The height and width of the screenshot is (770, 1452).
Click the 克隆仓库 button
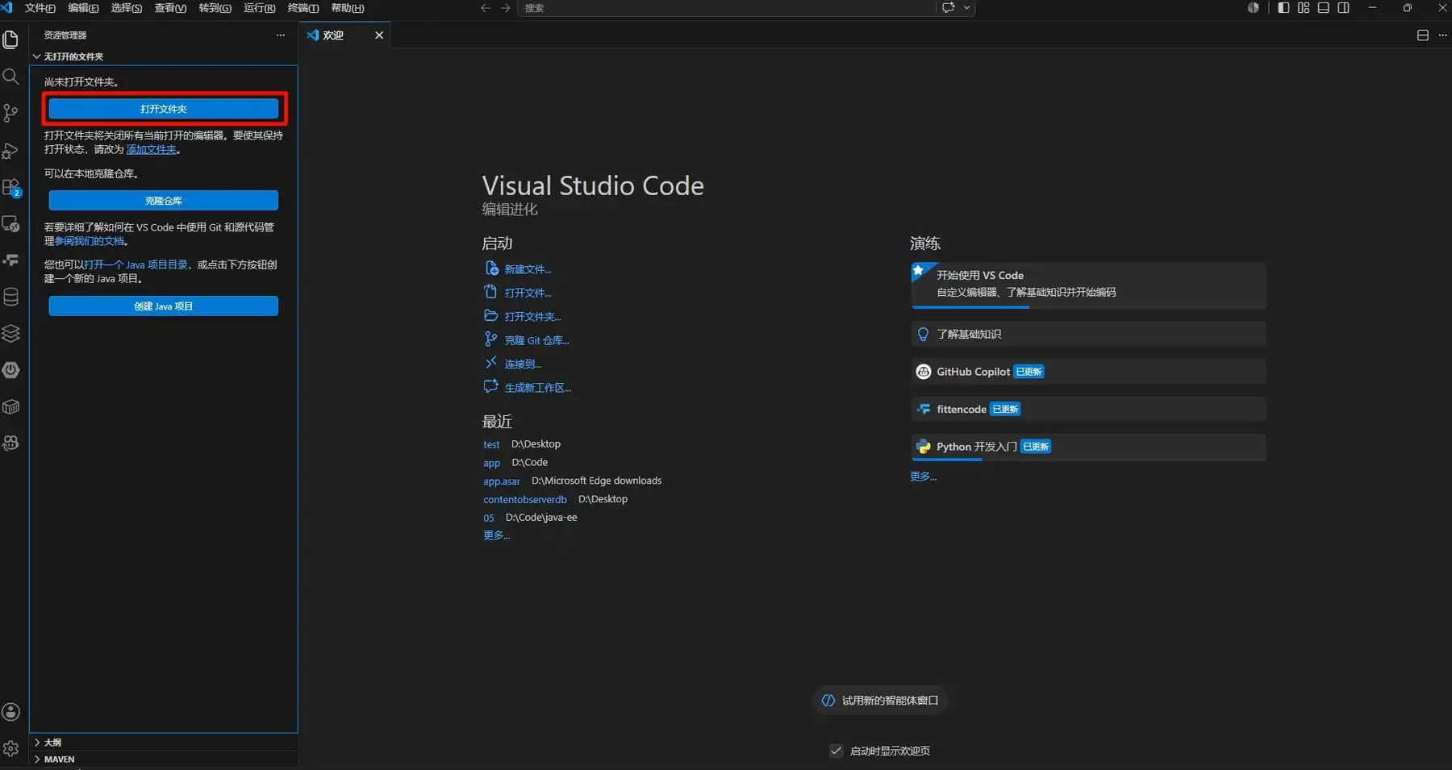tap(164, 201)
